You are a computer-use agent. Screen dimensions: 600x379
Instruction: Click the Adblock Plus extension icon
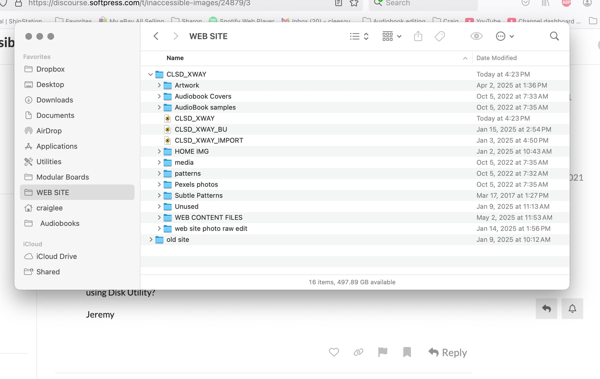point(566,2)
